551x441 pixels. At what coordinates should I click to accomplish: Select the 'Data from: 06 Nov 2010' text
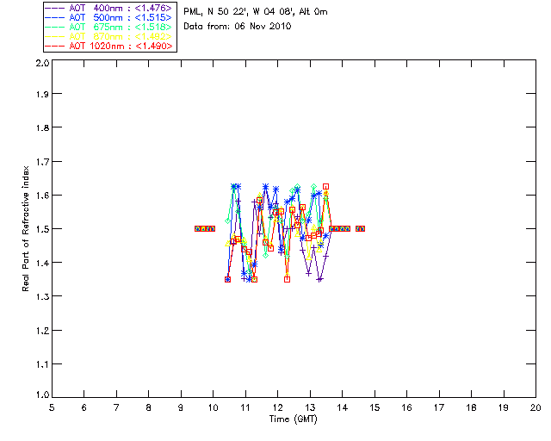click(x=238, y=26)
